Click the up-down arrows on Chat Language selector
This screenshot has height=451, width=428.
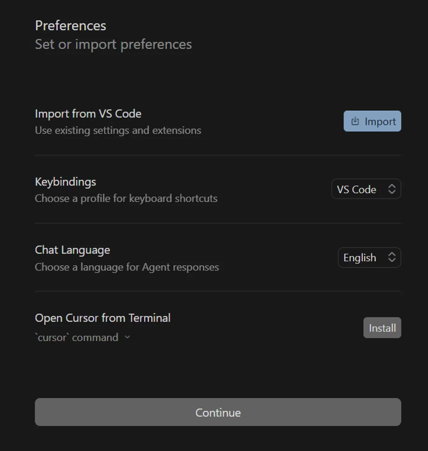(x=392, y=257)
